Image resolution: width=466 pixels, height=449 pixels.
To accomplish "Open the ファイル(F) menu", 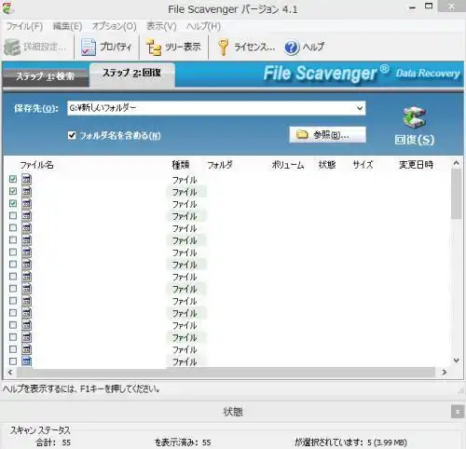I will click(x=24, y=26).
